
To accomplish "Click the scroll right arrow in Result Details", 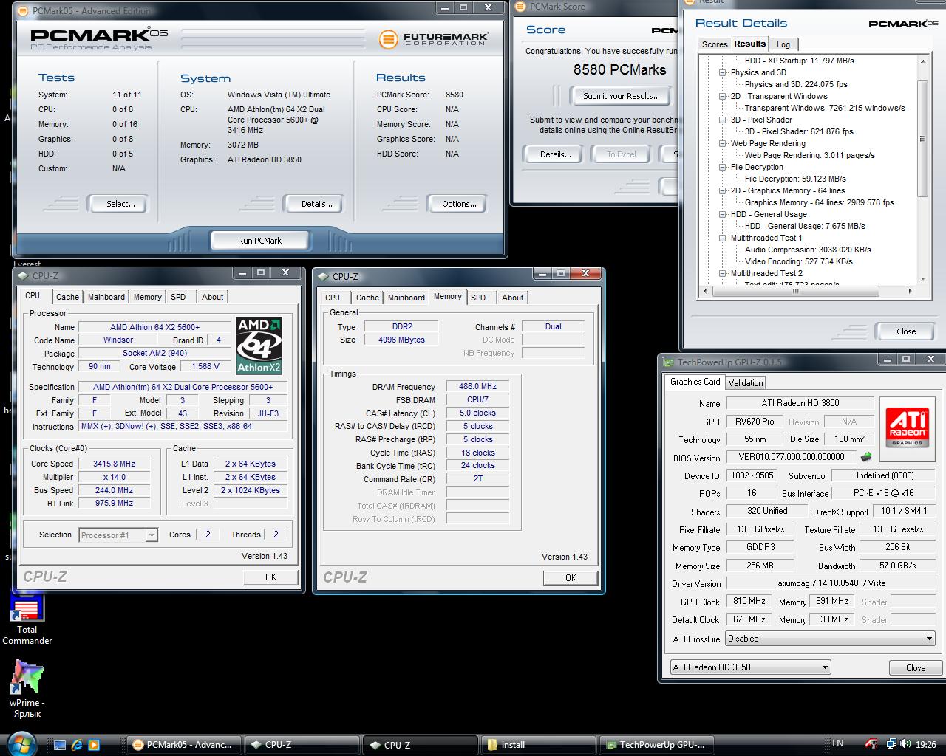I will pos(911,291).
